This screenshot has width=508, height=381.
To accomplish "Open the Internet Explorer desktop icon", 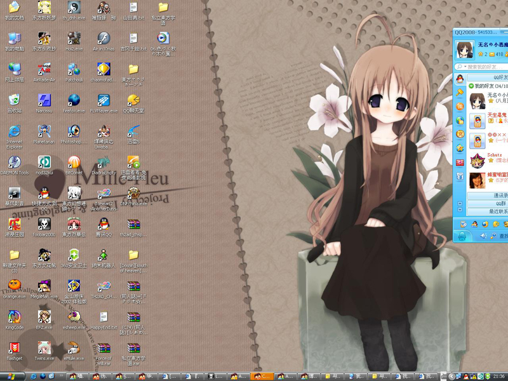I will pyautogui.click(x=15, y=137).
